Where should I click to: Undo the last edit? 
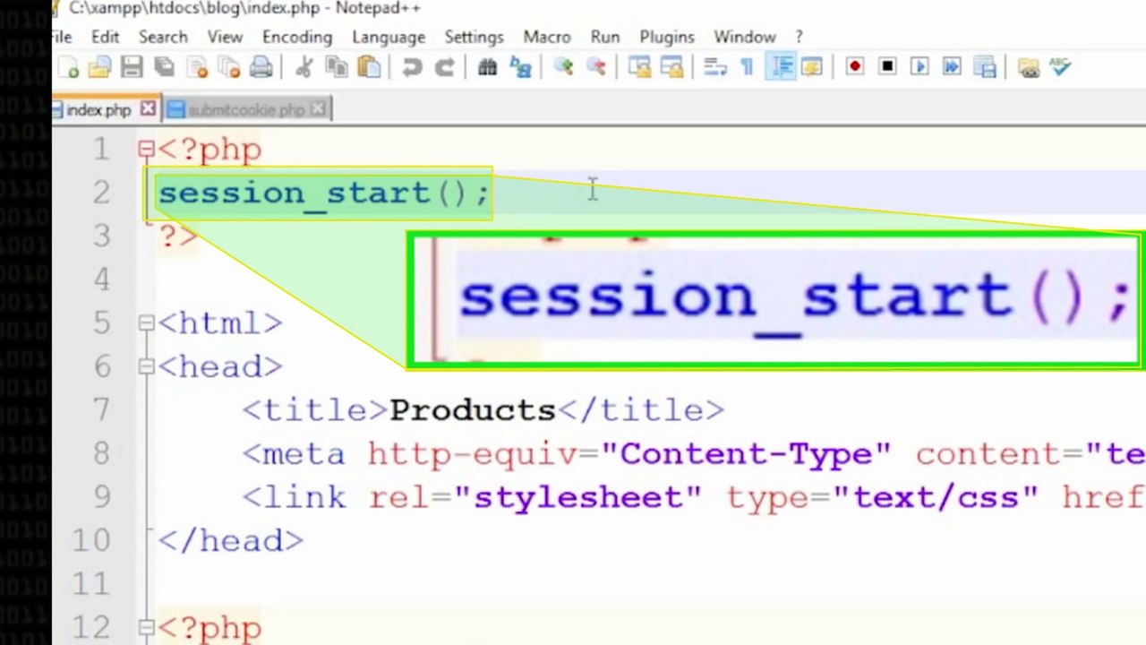point(412,67)
